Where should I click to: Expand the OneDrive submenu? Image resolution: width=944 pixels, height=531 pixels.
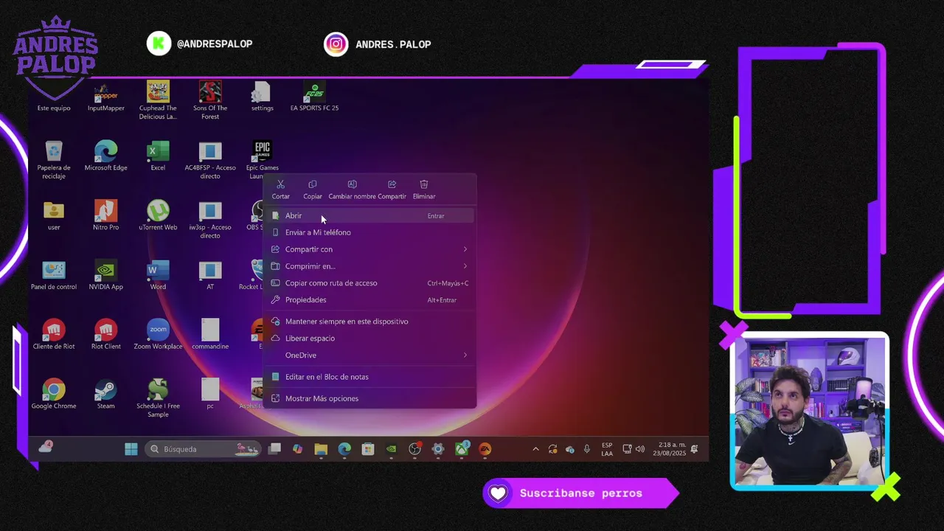[369, 355]
